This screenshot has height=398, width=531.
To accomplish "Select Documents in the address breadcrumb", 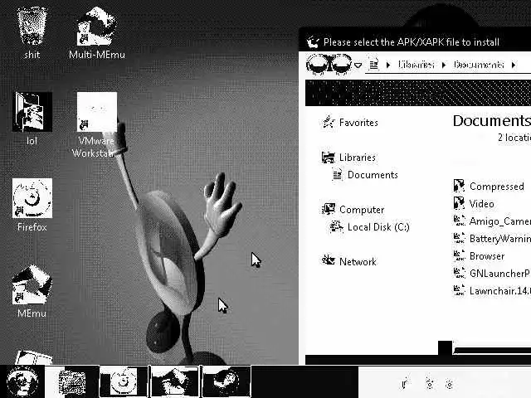I will 479,65.
